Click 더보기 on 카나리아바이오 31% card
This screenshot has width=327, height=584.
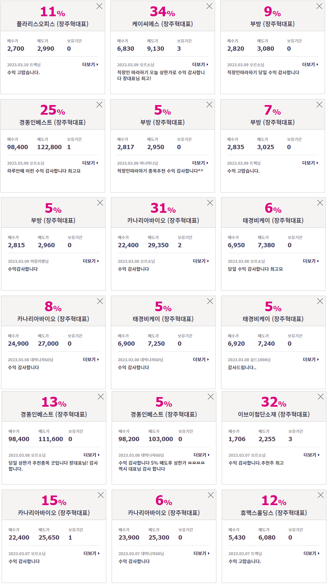(x=201, y=261)
